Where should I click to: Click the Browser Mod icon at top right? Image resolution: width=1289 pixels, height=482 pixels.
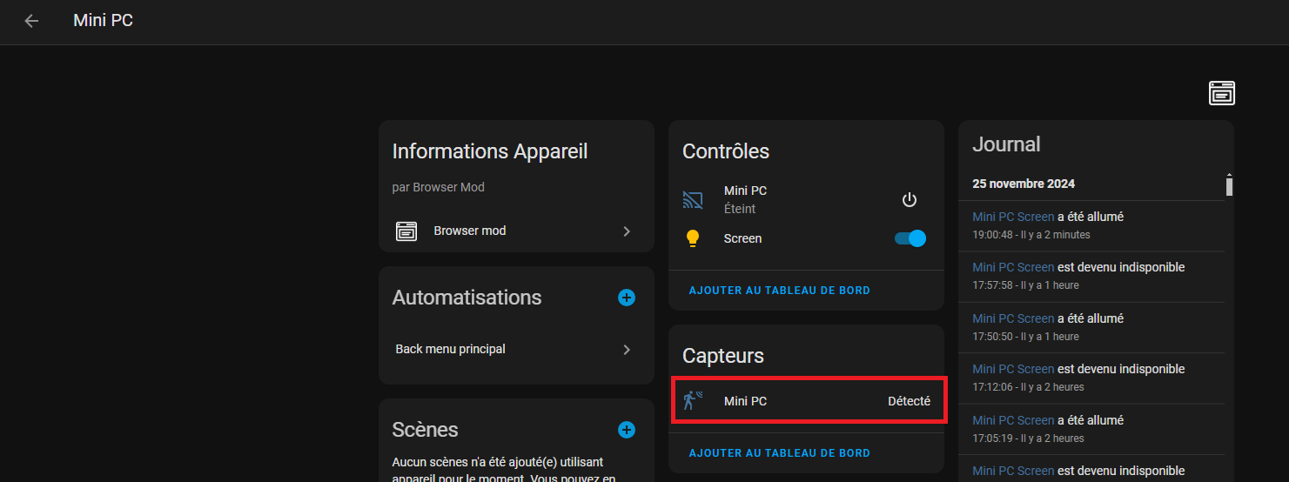(1222, 93)
